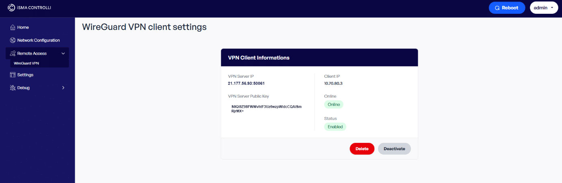Deactivate the VPN client
The height and width of the screenshot is (183, 562).
tap(394, 149)
